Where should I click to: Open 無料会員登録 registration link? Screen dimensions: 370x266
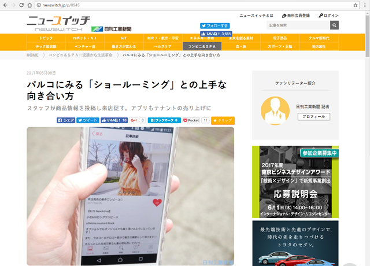coord(296,16)
